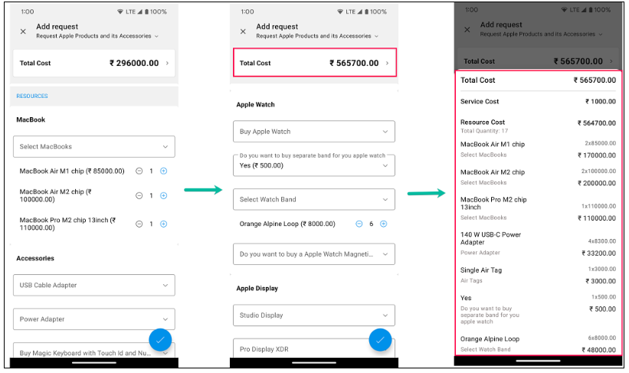This screenshot has height=373, width=629.
Task: Open Buy Magic Keyboard with Touch Id dropdown
Action: (x=94, y=350)
